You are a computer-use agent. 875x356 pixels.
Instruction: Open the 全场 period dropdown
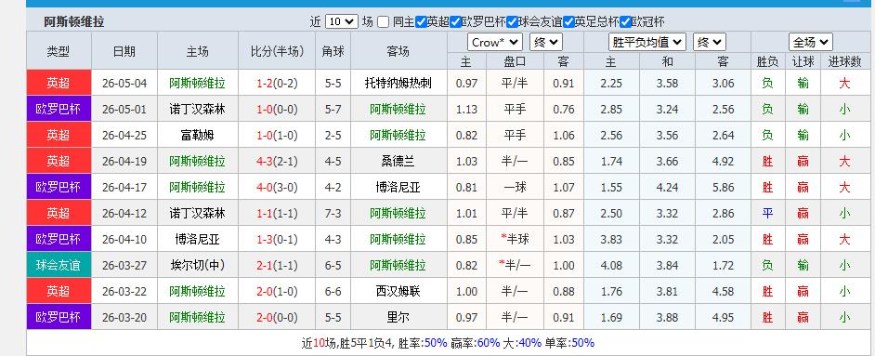tap(811, 43)
